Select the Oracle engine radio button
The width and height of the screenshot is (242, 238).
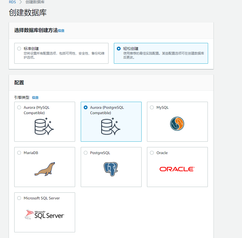[152, 153]
